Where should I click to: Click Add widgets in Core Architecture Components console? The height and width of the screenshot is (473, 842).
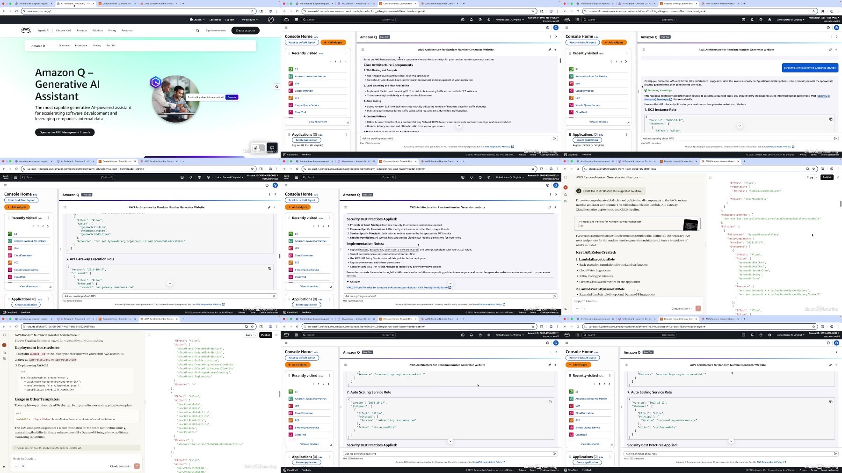click(x=334, y=43)
